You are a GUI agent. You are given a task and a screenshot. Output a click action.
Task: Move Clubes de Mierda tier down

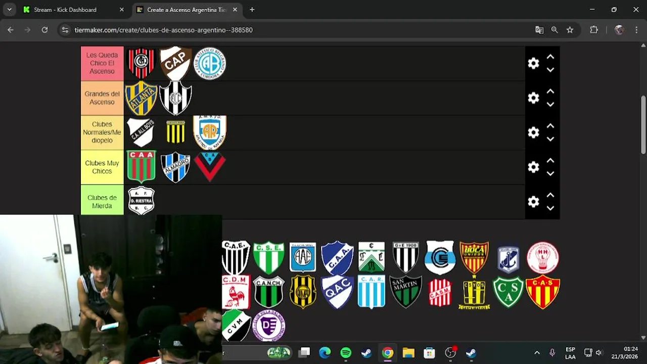coord(550,208)
